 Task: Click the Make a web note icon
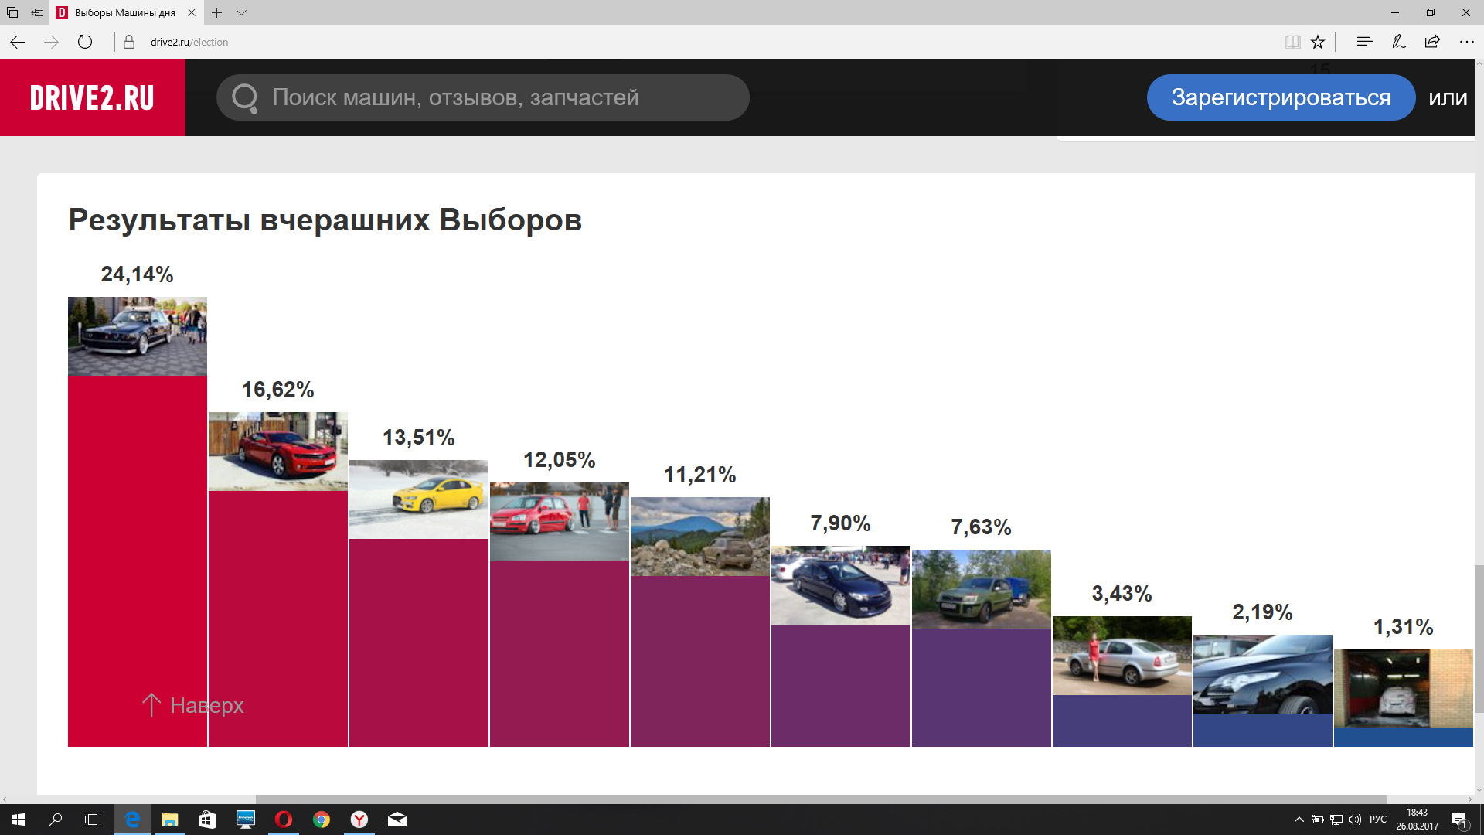coord(1398,42)
